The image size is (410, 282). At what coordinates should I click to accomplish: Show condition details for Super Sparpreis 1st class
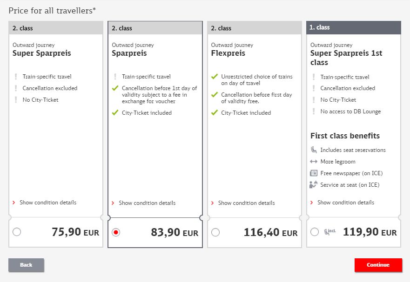(x=345, y=203)
